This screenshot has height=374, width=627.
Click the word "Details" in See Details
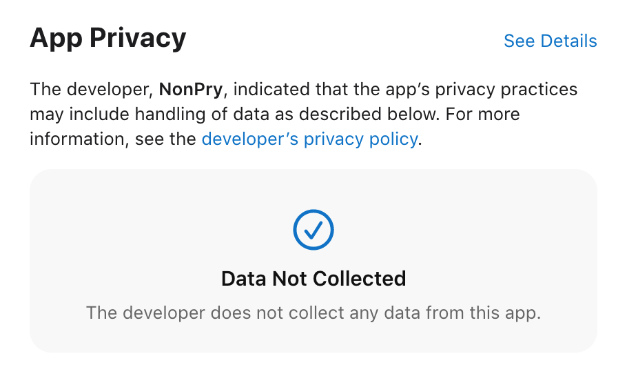pyautogui.click(x=568, y=41)
